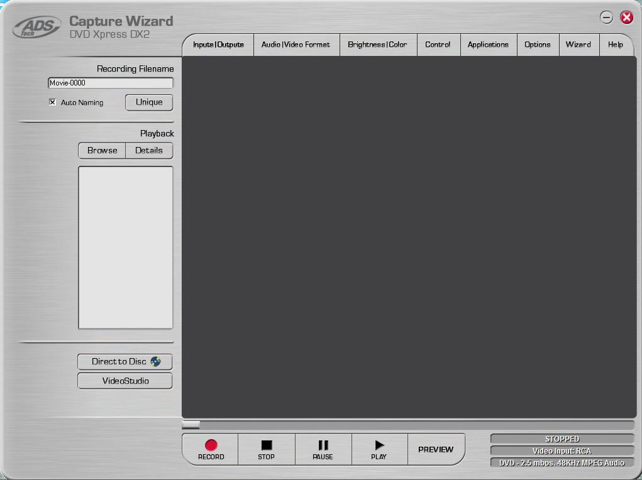The width and height of the screenshot is (642, 480).
Task: Play the recorded video
Action: pos(379,449)
